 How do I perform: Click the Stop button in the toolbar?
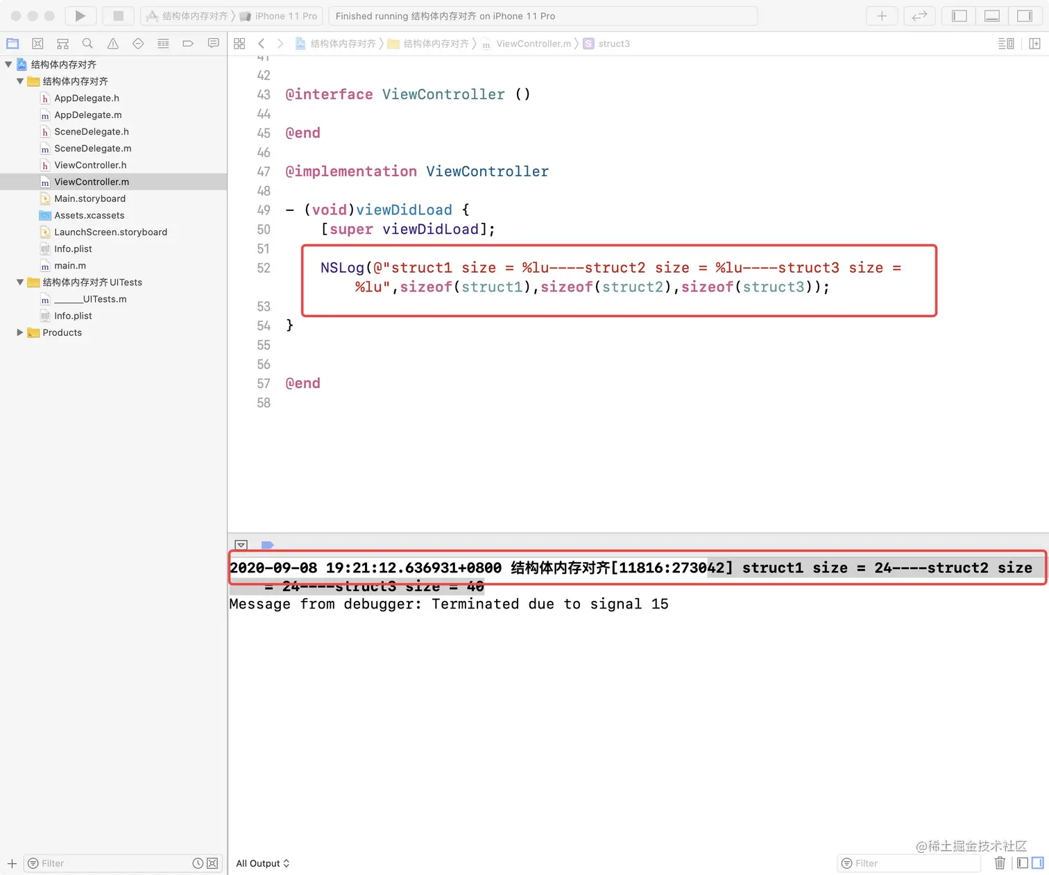point(118,16)
